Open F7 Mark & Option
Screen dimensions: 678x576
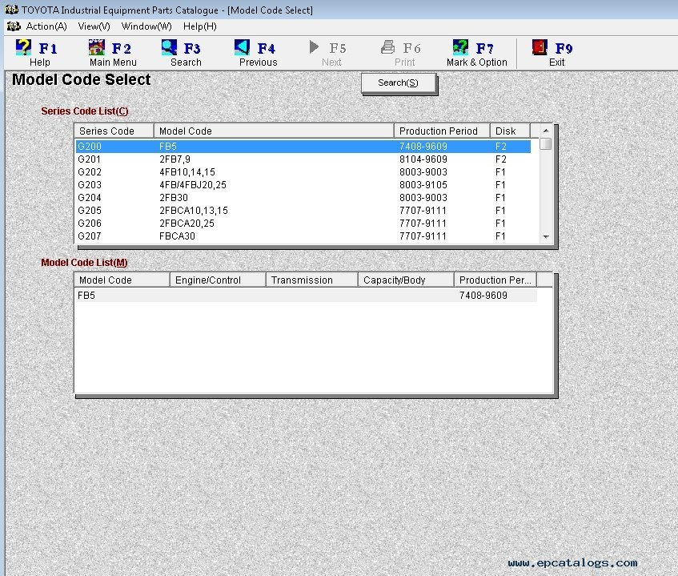pos(476,53)
